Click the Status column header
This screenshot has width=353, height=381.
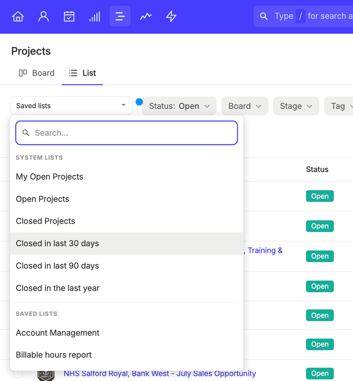point(317,170)
